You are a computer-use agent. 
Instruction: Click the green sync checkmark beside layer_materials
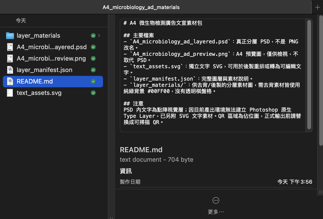point(93,36)
